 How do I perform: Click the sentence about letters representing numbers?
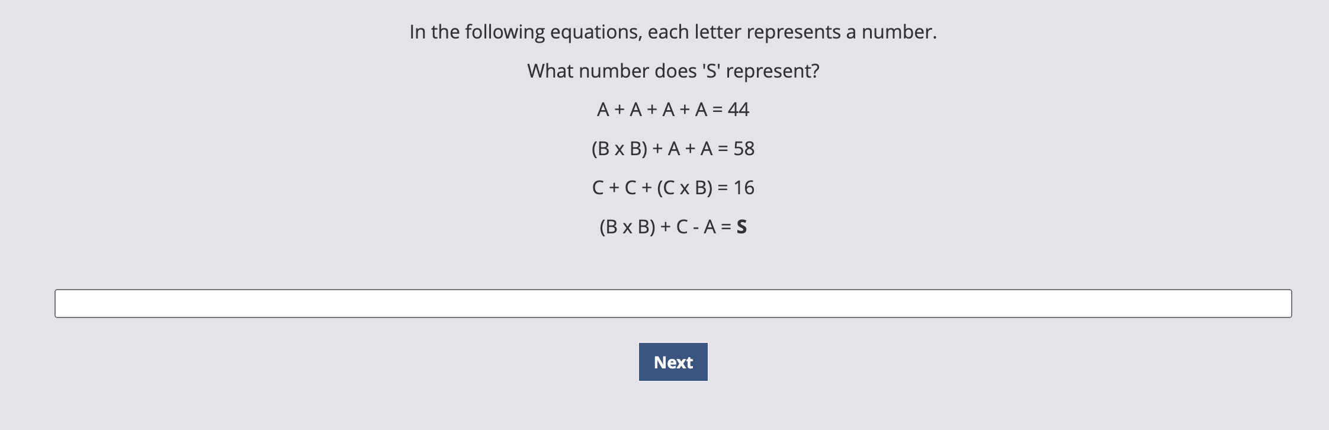673,32
